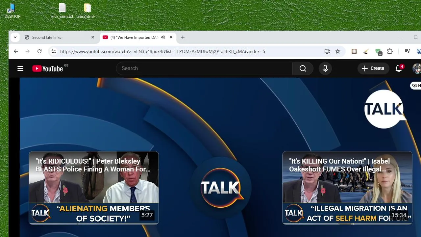Toggle the hide end cards eye button
The height and width of the screenshot is (237, 421).
[x=416, y=86]
